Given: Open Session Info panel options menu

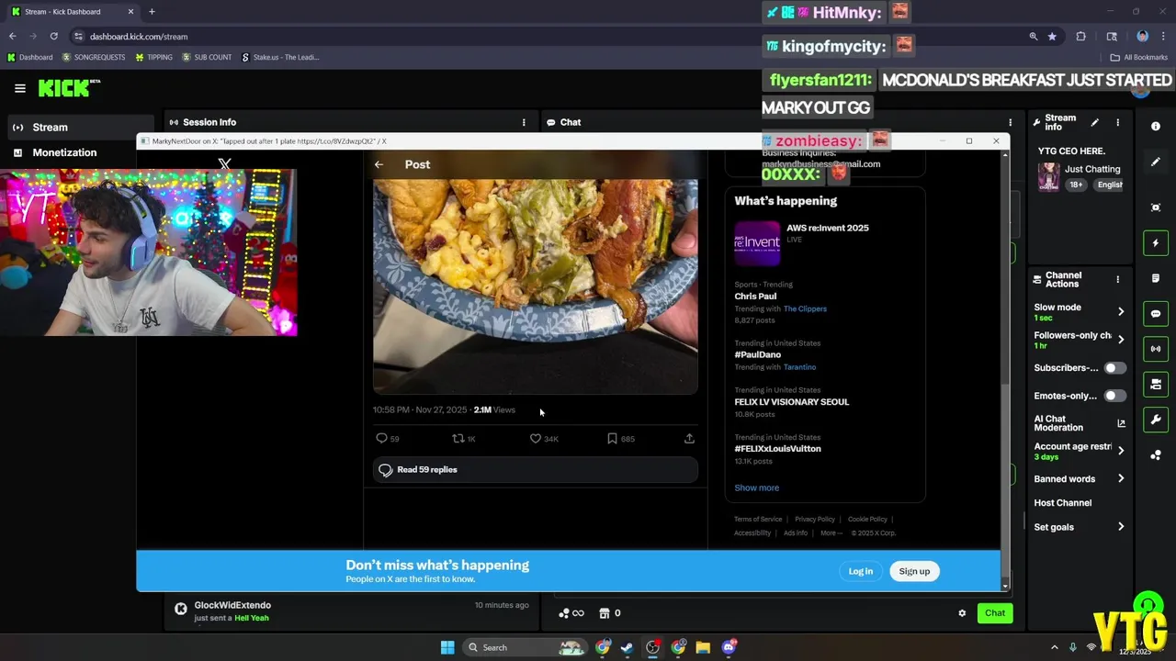Looking at the screenshot, I should [524, 122].
